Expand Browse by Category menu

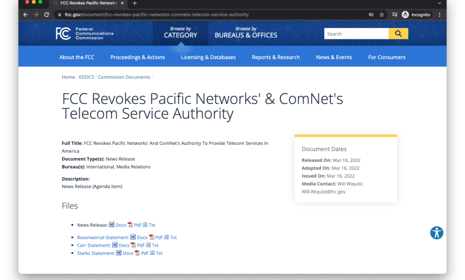(181, 33)
